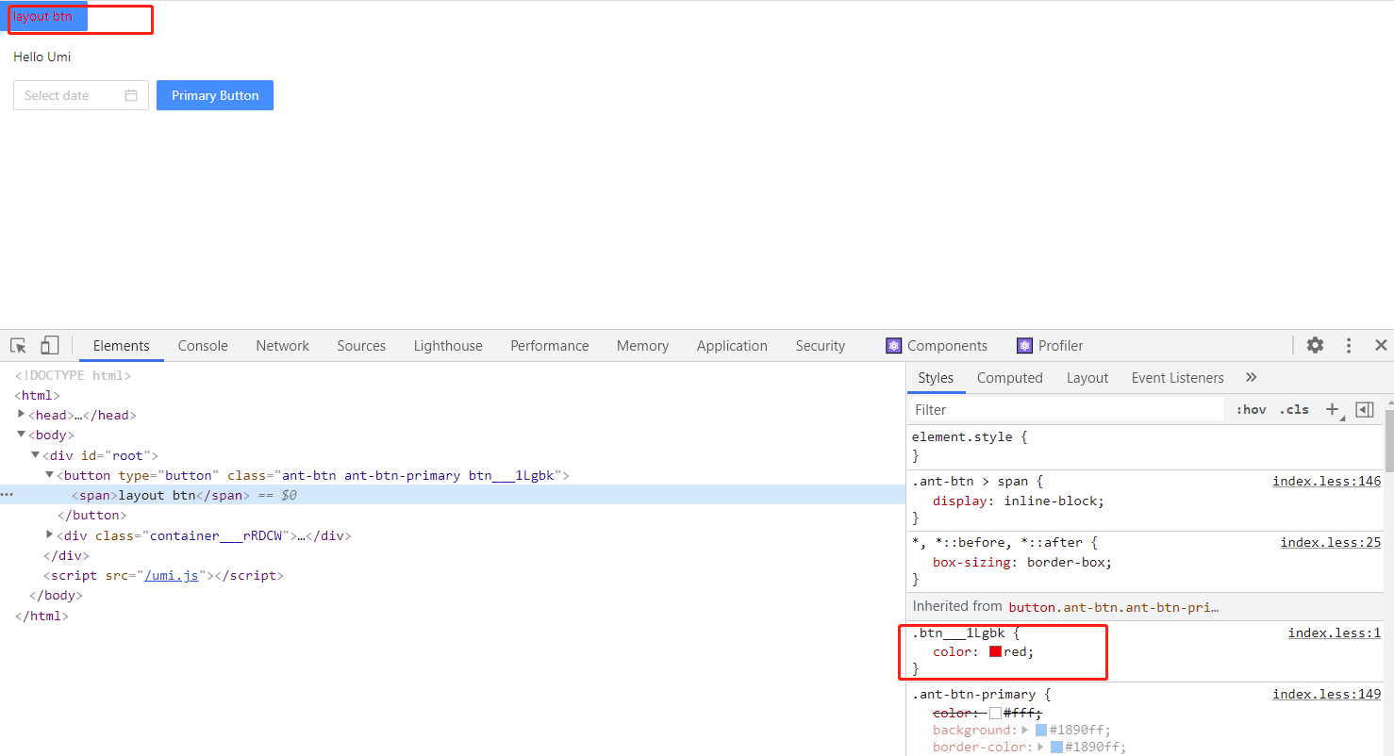1394x756 pixels.
Task: Focus the Select date input
Action: click(81, 95)
